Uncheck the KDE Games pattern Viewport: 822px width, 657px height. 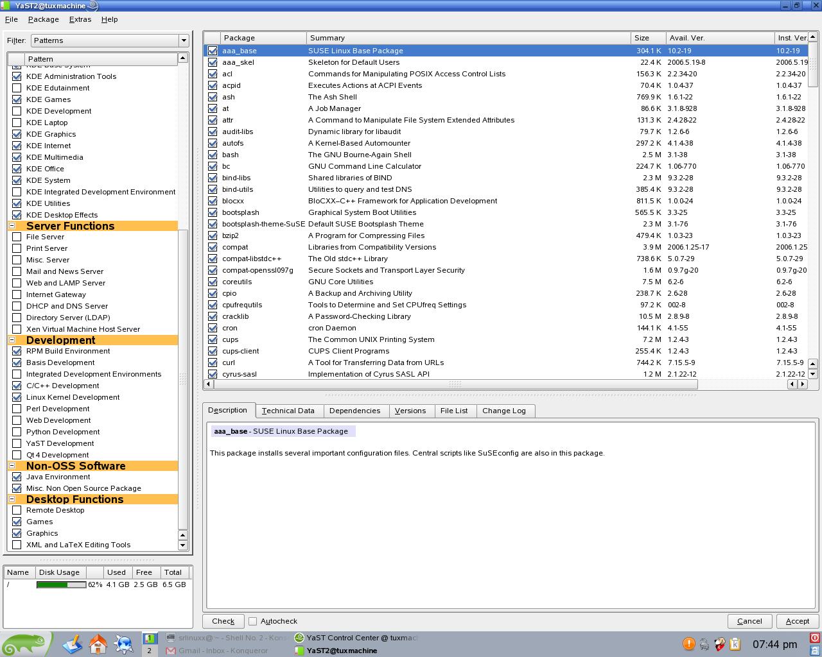tap(17, 99)
